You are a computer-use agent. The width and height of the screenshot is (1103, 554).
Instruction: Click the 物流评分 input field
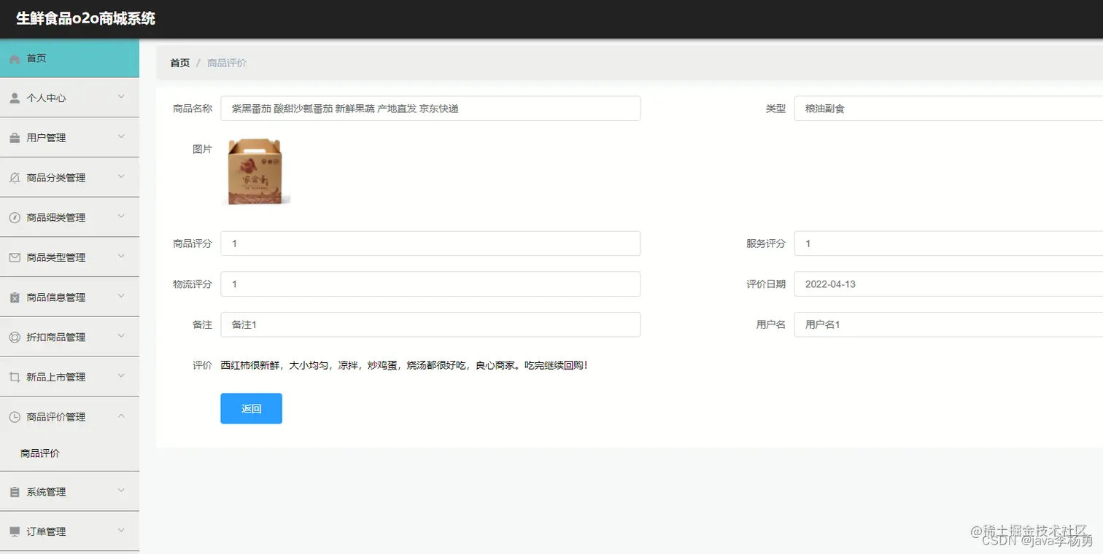pos(430,284)
